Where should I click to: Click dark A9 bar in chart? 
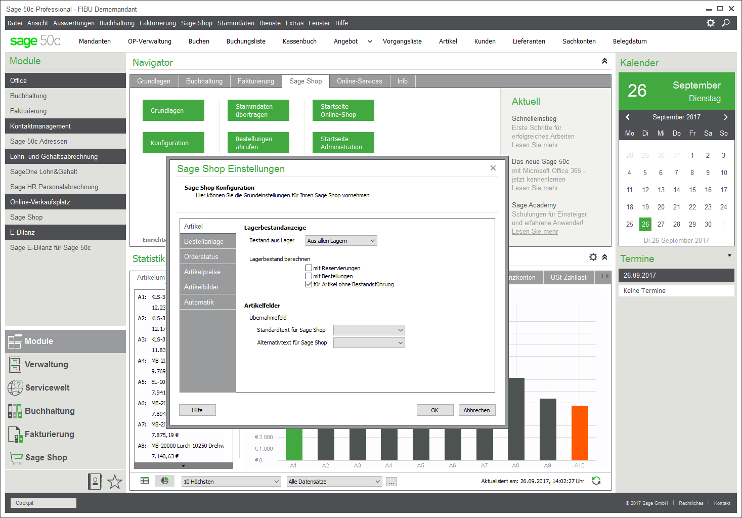tap(548, 429)
